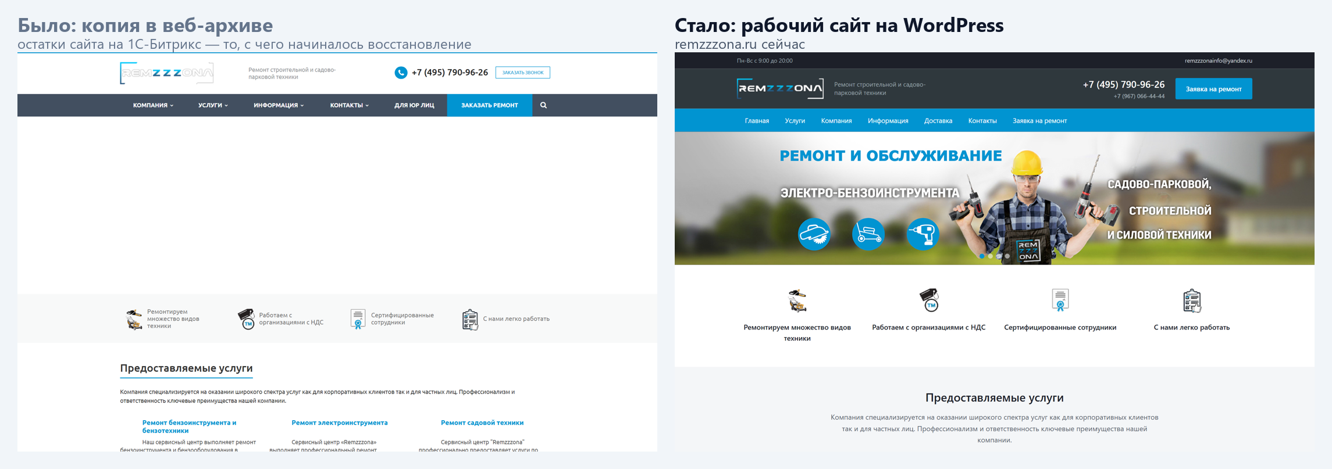This screenshot has height=469, width=1332.
Task: Go to 'Информация' in the WordPress site menu
Action: point(888,121)
